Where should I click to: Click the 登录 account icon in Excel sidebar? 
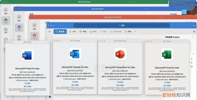click(6, 10)
